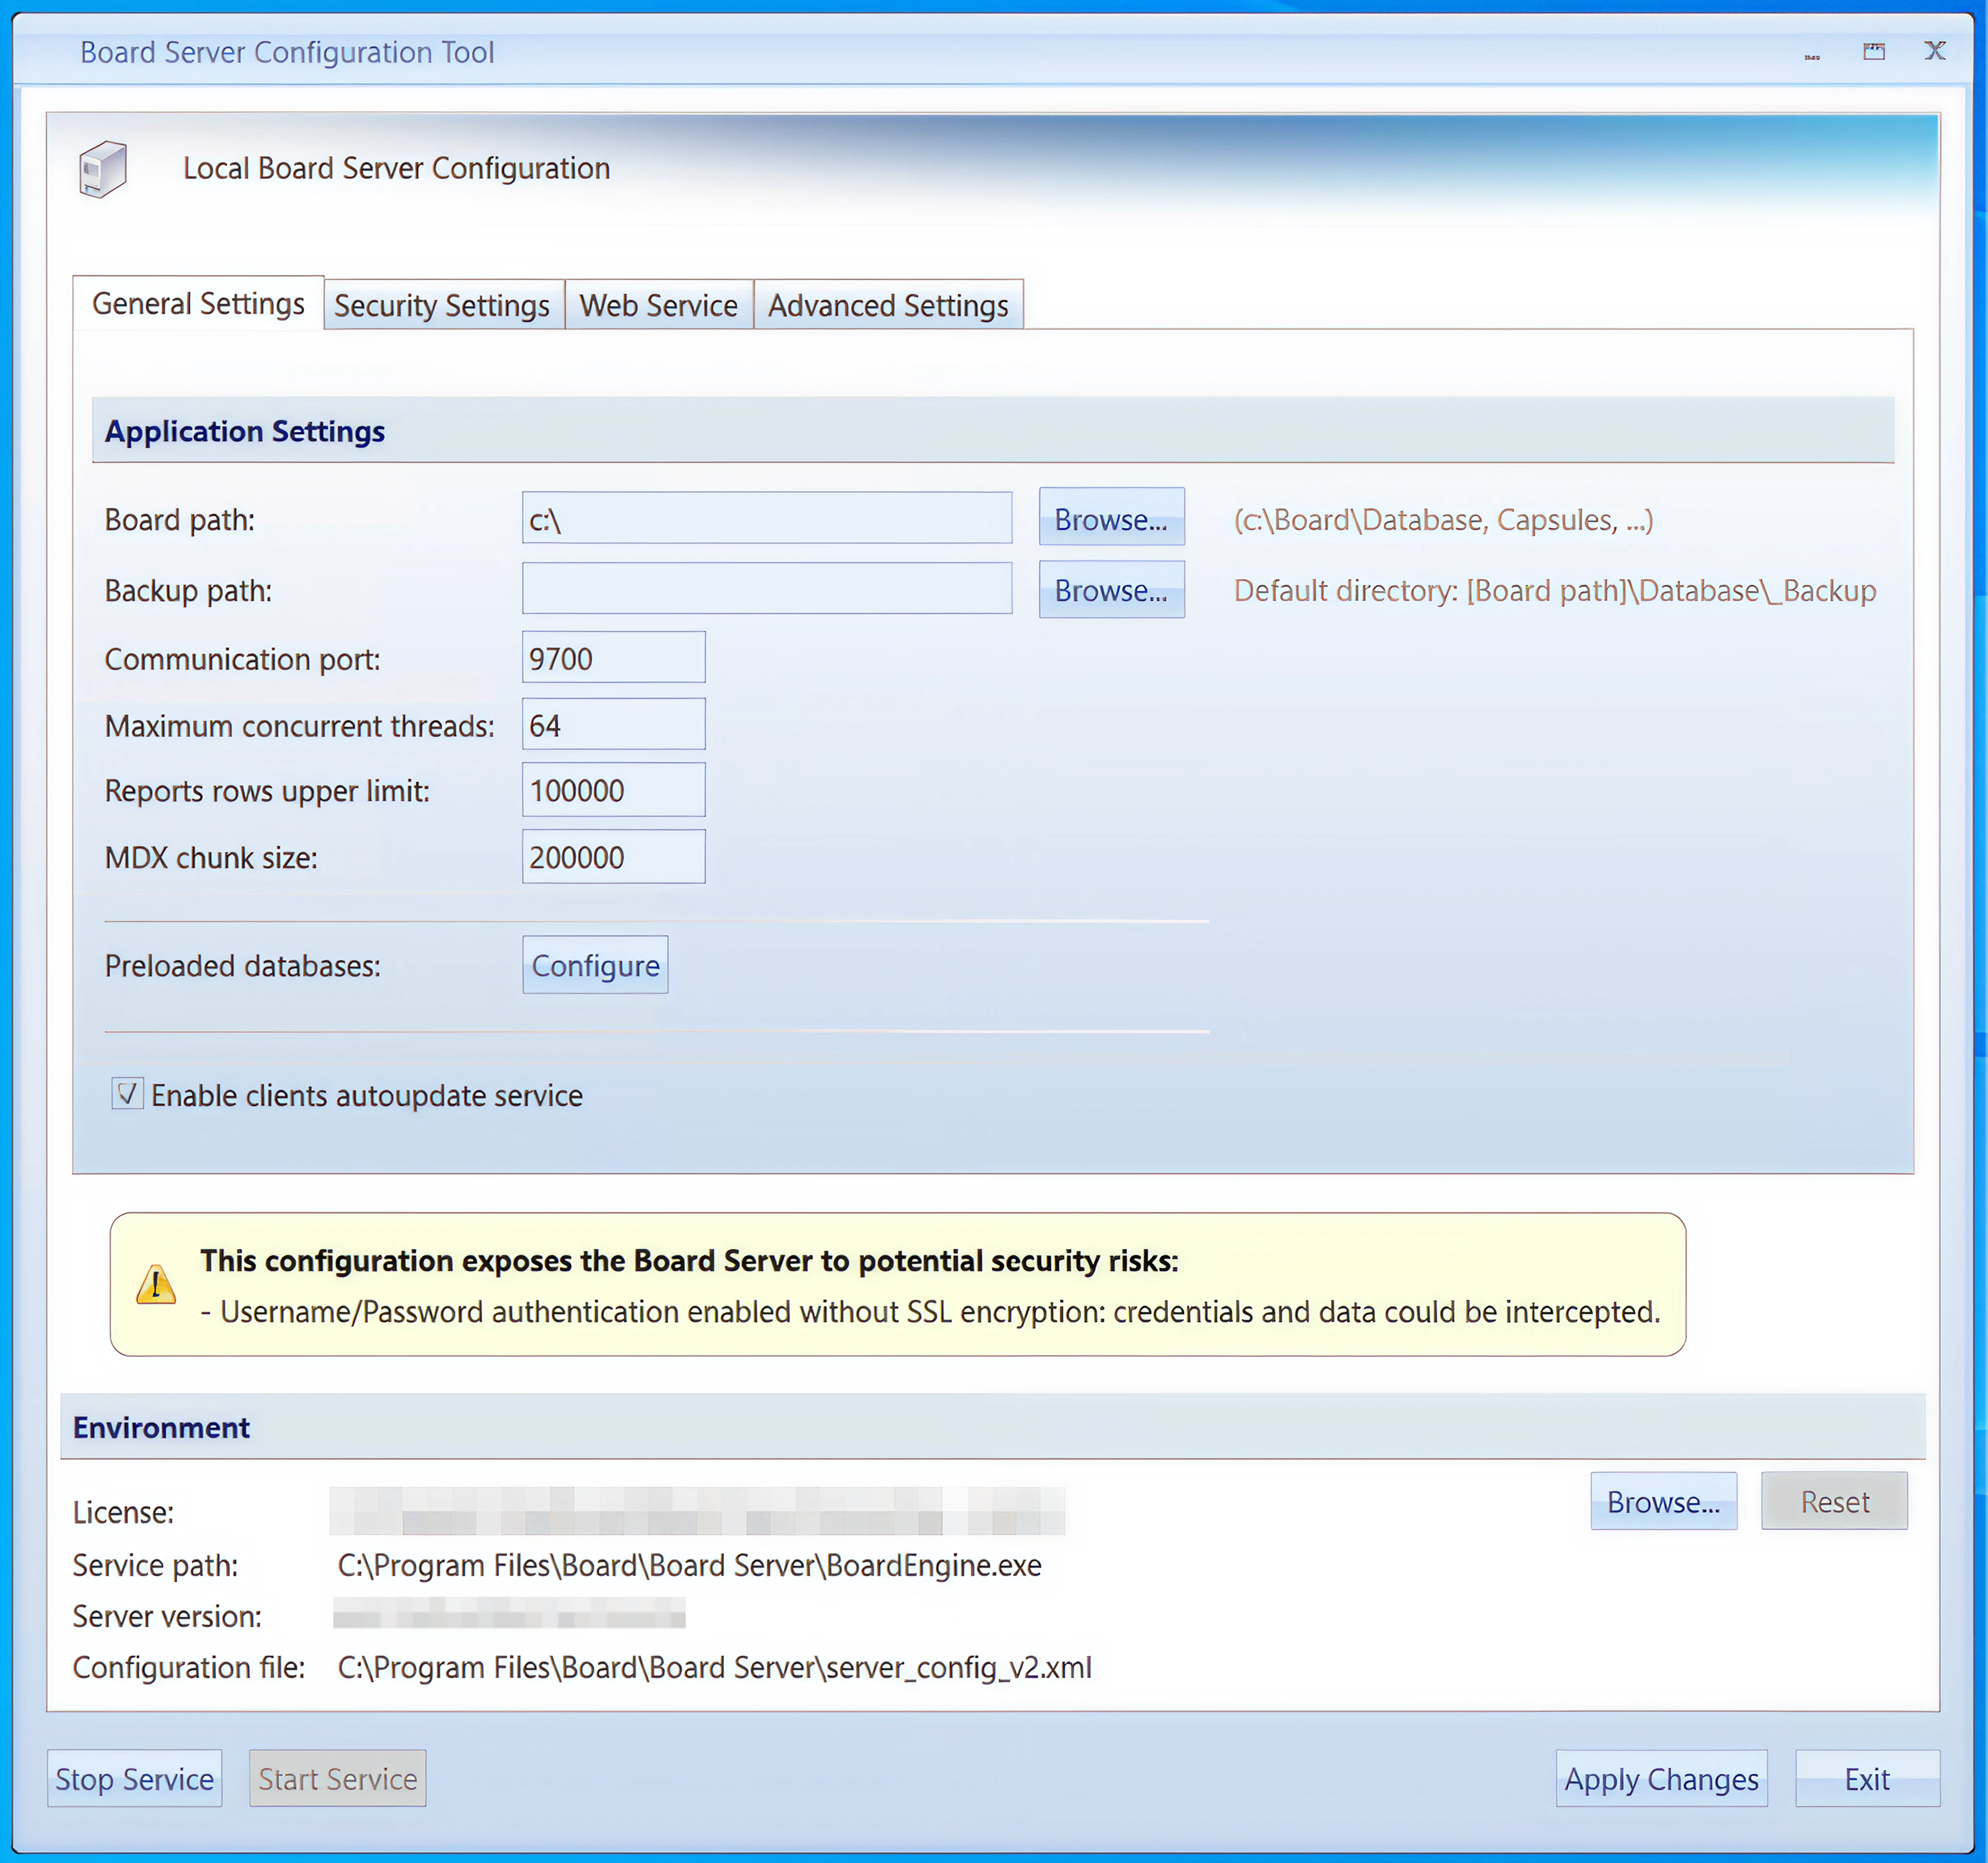Click the yellow warning triangle icon
This screenshot has height=1863, width=1988.
pyautogui.click(x=156, y=1285)
